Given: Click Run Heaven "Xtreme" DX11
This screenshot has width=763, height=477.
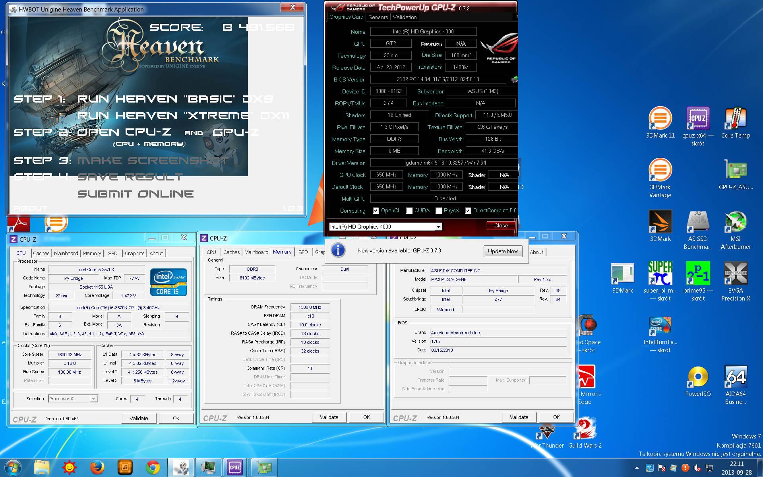Looking at the screenshot, I should pyautogui.click(x=183, y=116).
